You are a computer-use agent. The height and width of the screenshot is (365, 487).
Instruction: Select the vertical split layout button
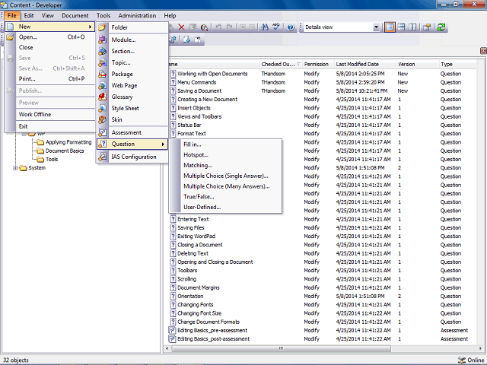coord(412,27)
